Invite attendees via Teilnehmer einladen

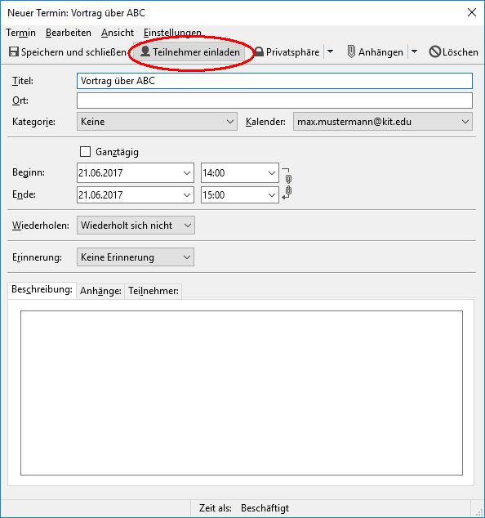pyautogui.click(x=190, y=51)
